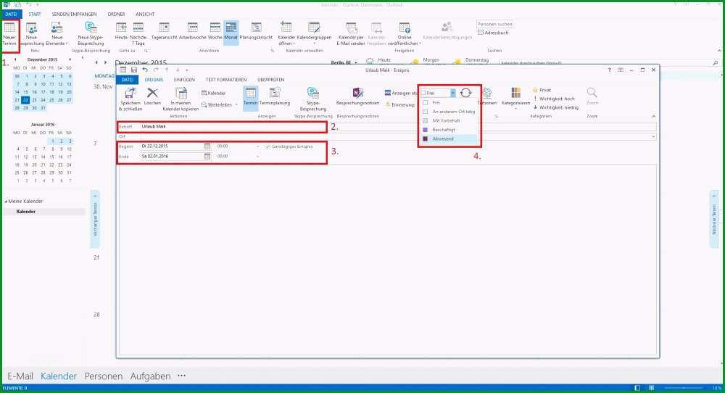Open the Planungsansicht
The image size is (725, 393).
point(256,31)
